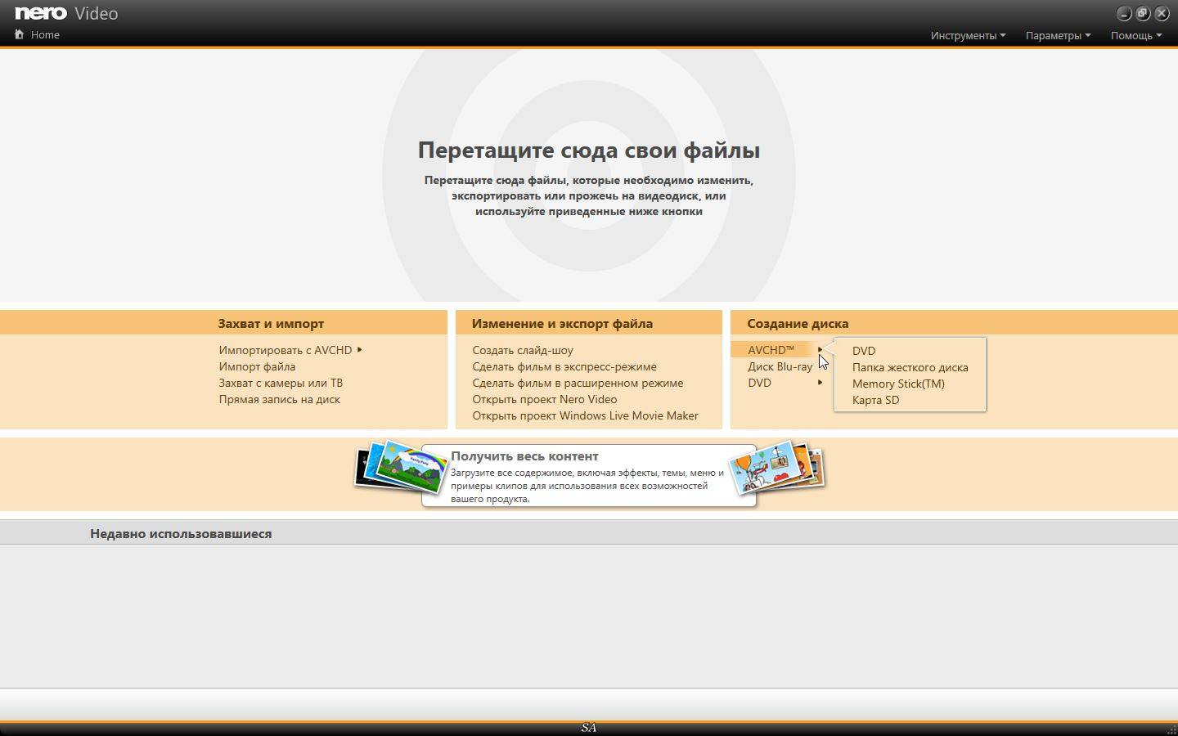
Task: Open the Помощь dropdown menu
Action: (x=1135, y=35)
